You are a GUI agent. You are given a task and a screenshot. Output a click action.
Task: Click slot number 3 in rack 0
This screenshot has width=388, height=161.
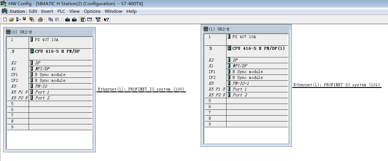13,51
